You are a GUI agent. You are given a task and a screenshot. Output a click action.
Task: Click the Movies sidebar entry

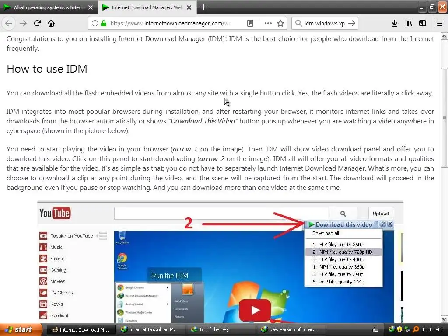pos(58,281)
